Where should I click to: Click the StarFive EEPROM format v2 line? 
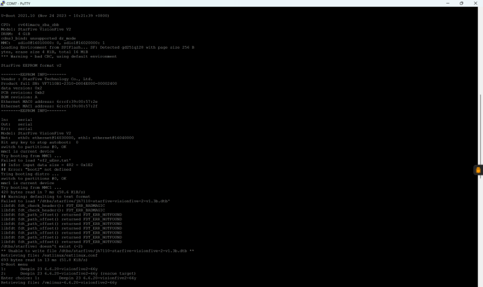[32, 65]
